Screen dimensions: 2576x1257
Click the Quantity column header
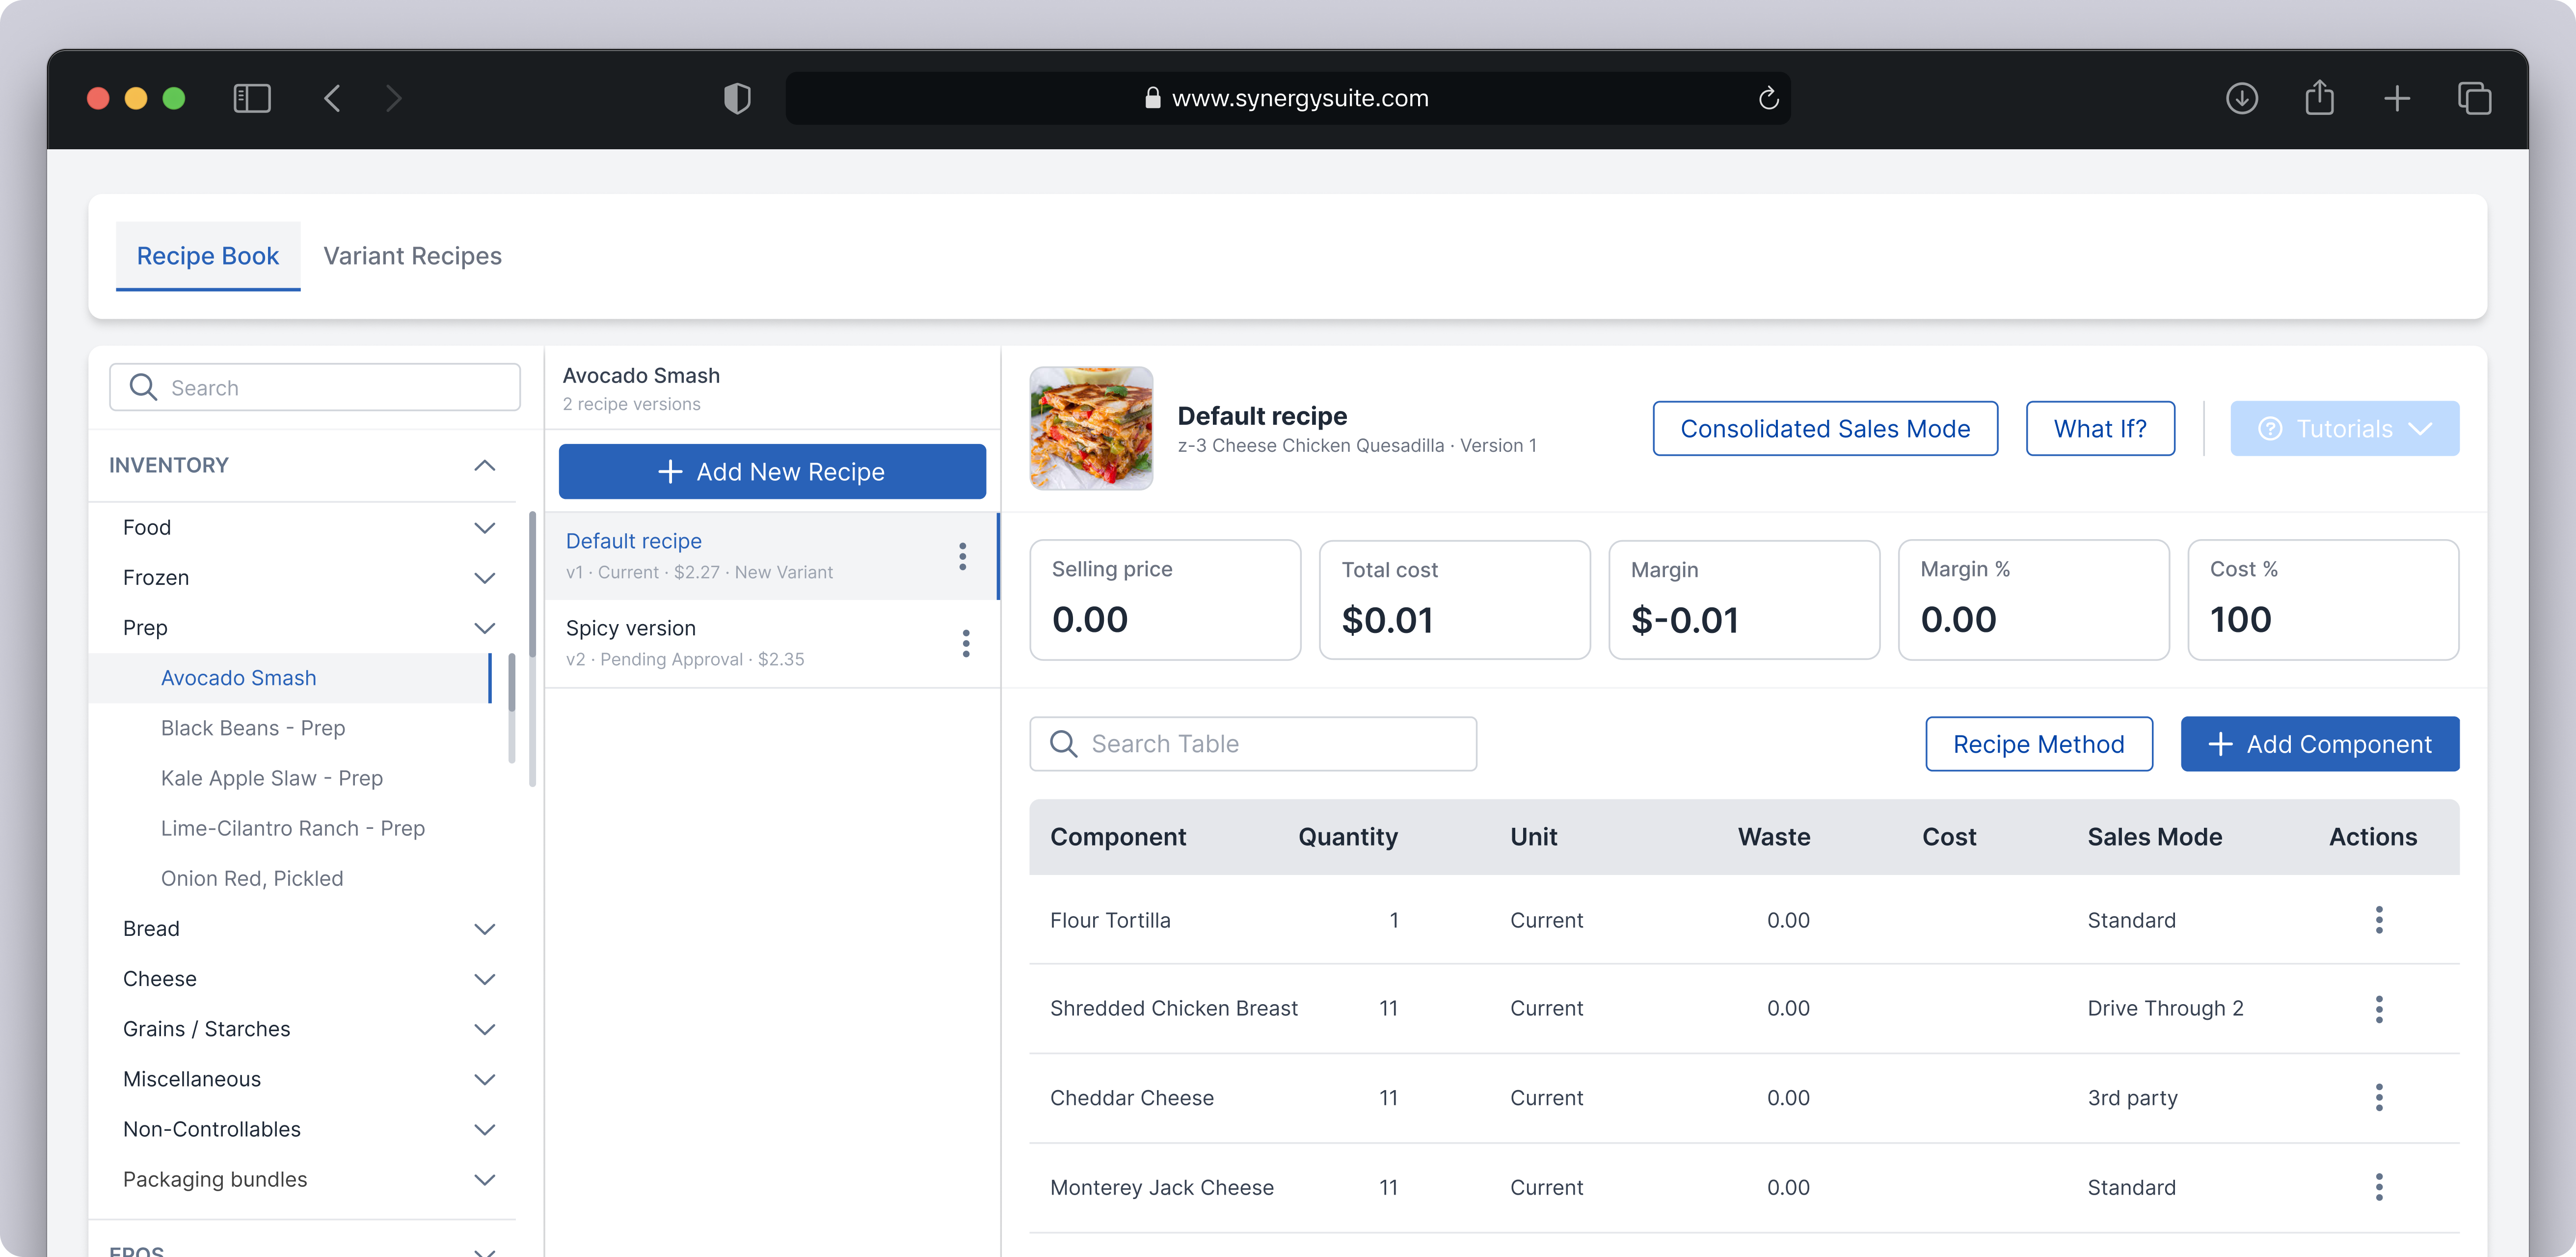pyautogui.click(x=1347, y=837)
